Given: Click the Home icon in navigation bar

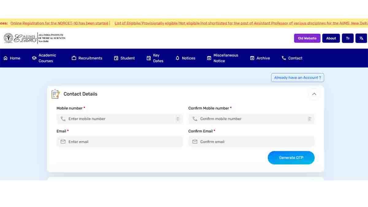Looking at the screenshot, I should 6,58.
